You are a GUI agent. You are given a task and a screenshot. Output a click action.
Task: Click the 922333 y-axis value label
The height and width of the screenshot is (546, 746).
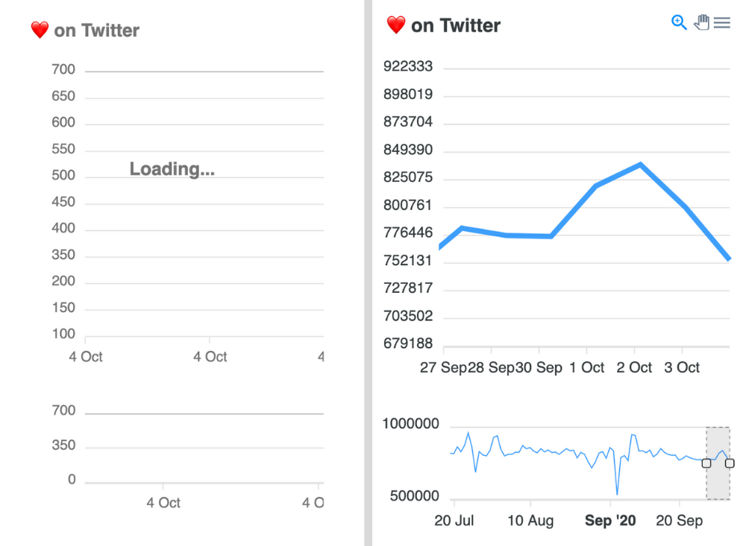point(407,66)
